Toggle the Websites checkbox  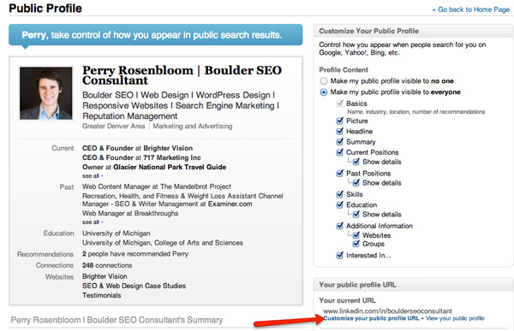(356, 235)
